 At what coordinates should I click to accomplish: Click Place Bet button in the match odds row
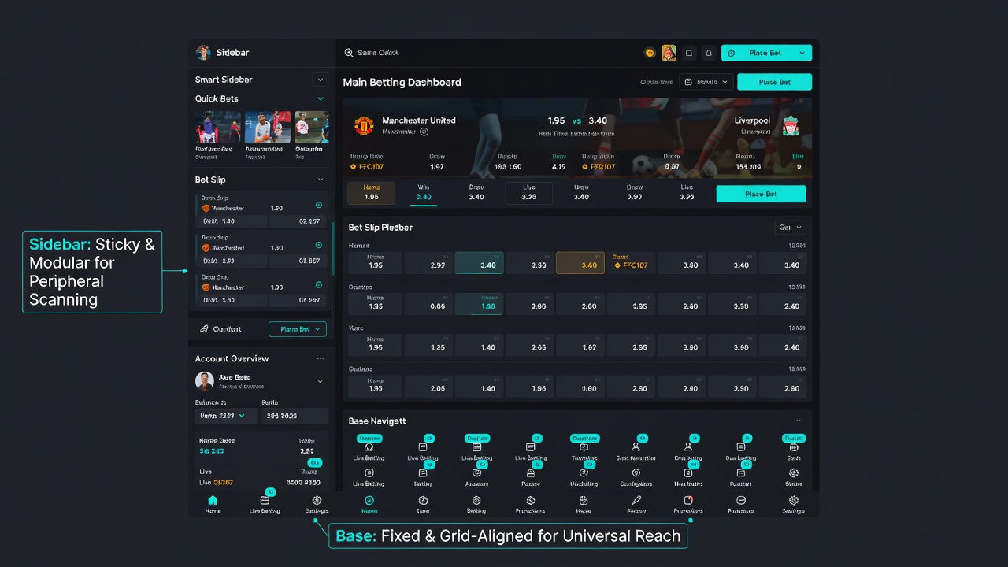(x=761, y=194)
